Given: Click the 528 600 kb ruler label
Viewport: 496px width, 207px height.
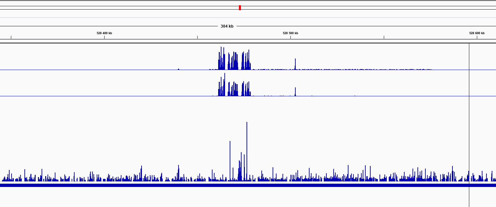Looking at the screenshot, I should tap(477, 33).
